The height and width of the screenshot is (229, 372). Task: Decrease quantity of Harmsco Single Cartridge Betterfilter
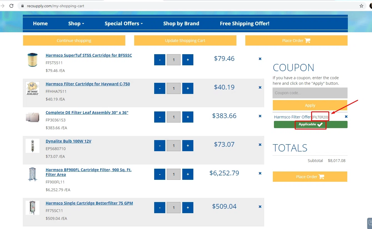160,208
